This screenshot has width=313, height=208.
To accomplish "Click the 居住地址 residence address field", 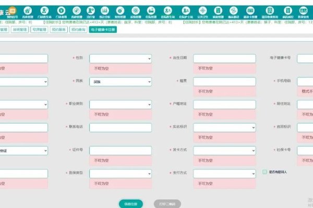I will pyautogui.click(x=305, y=105).
